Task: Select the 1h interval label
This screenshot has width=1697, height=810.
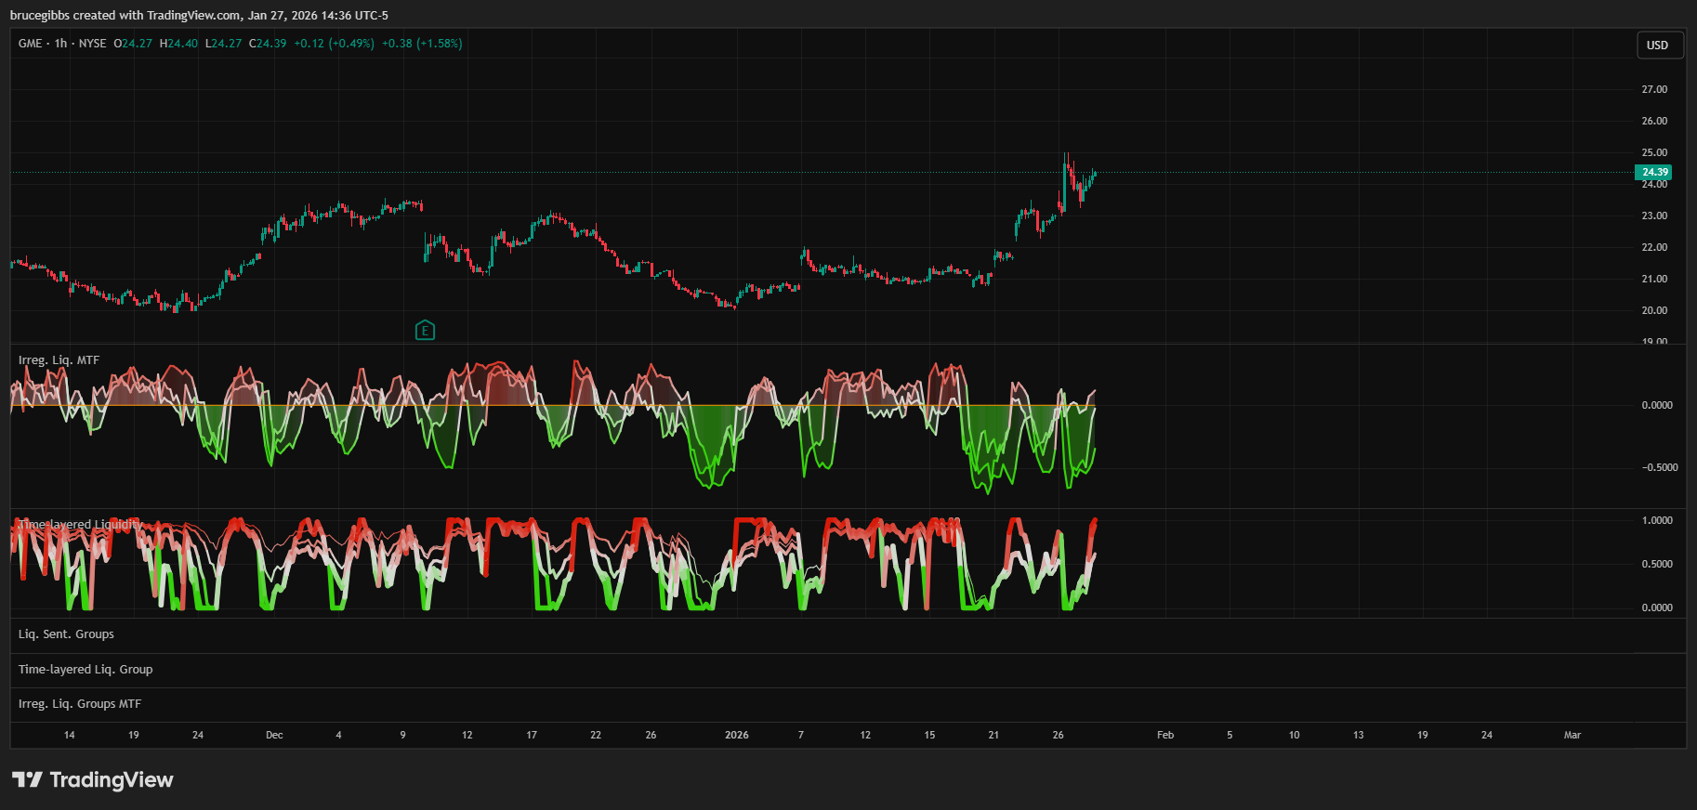Action: (x=60, y=44)
